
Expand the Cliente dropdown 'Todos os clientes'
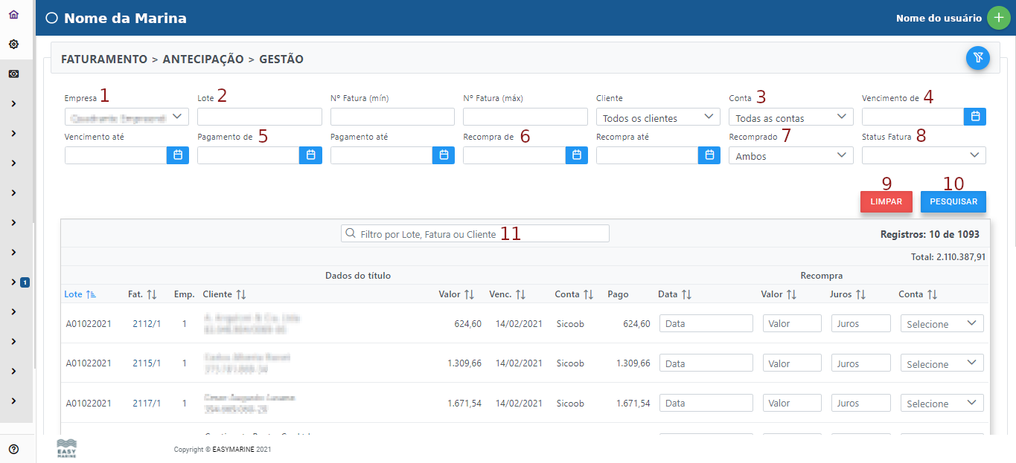click(657, 117)
